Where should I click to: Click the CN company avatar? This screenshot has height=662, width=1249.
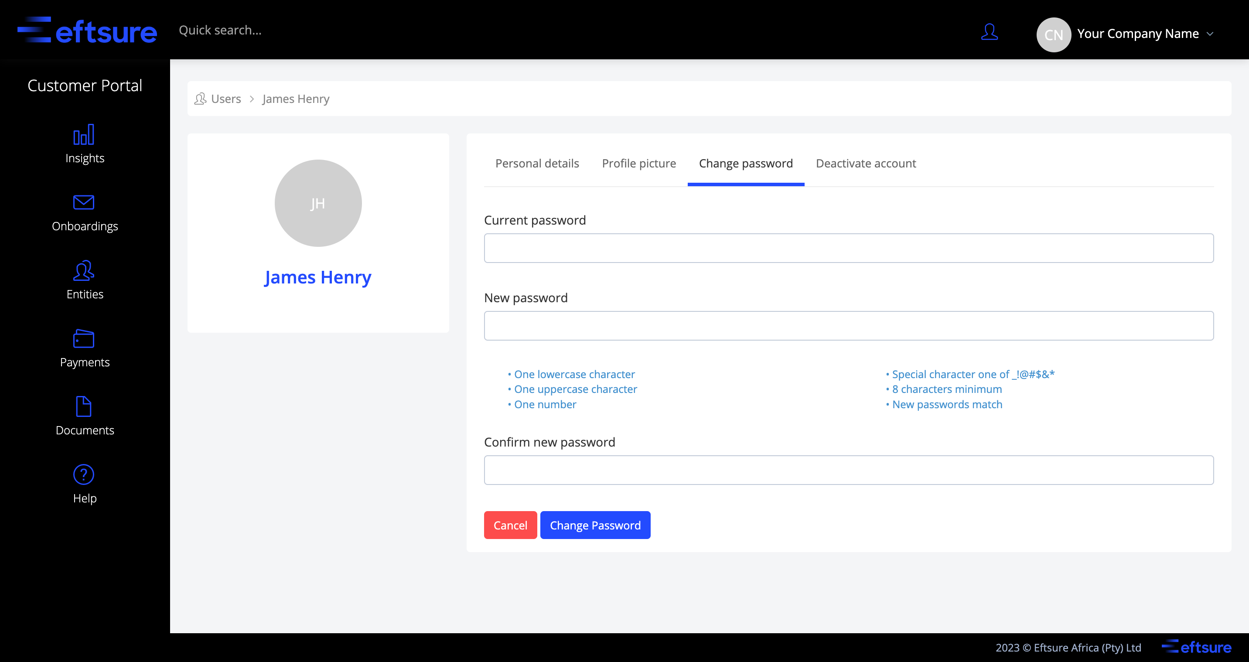[1054, 34]
